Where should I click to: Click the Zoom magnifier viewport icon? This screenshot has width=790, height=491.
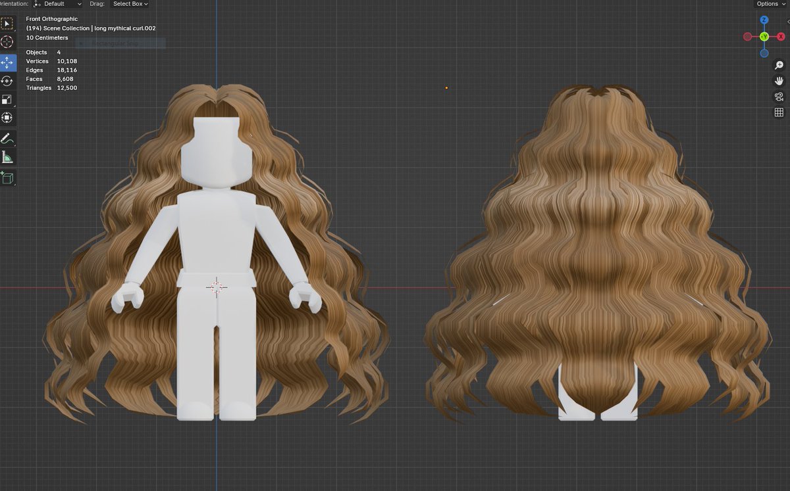[x=779, y=65]
